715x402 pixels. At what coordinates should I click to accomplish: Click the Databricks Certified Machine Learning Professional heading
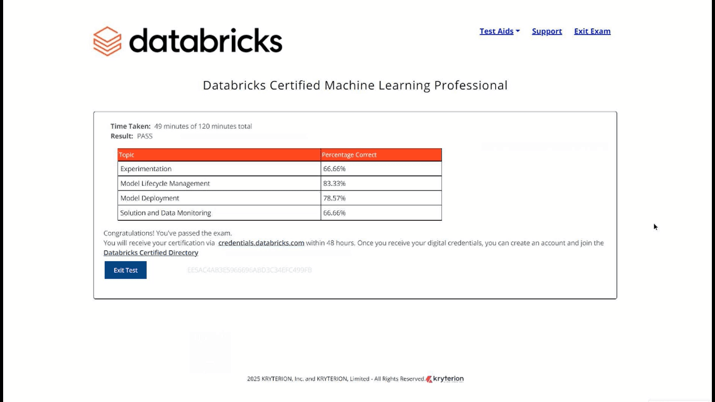(x=355, y=85)
